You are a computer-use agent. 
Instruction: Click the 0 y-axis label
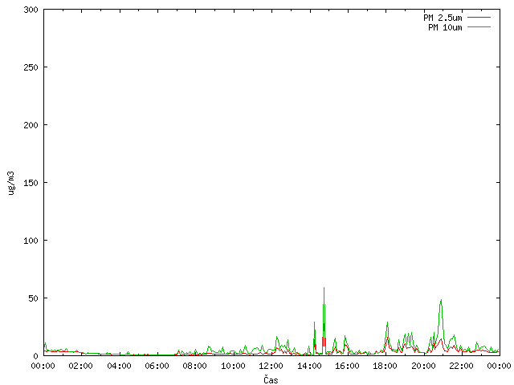pos(35,356)
